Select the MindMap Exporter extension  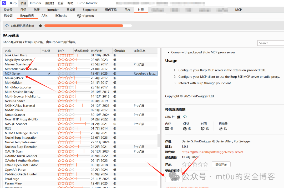[80, 87]
